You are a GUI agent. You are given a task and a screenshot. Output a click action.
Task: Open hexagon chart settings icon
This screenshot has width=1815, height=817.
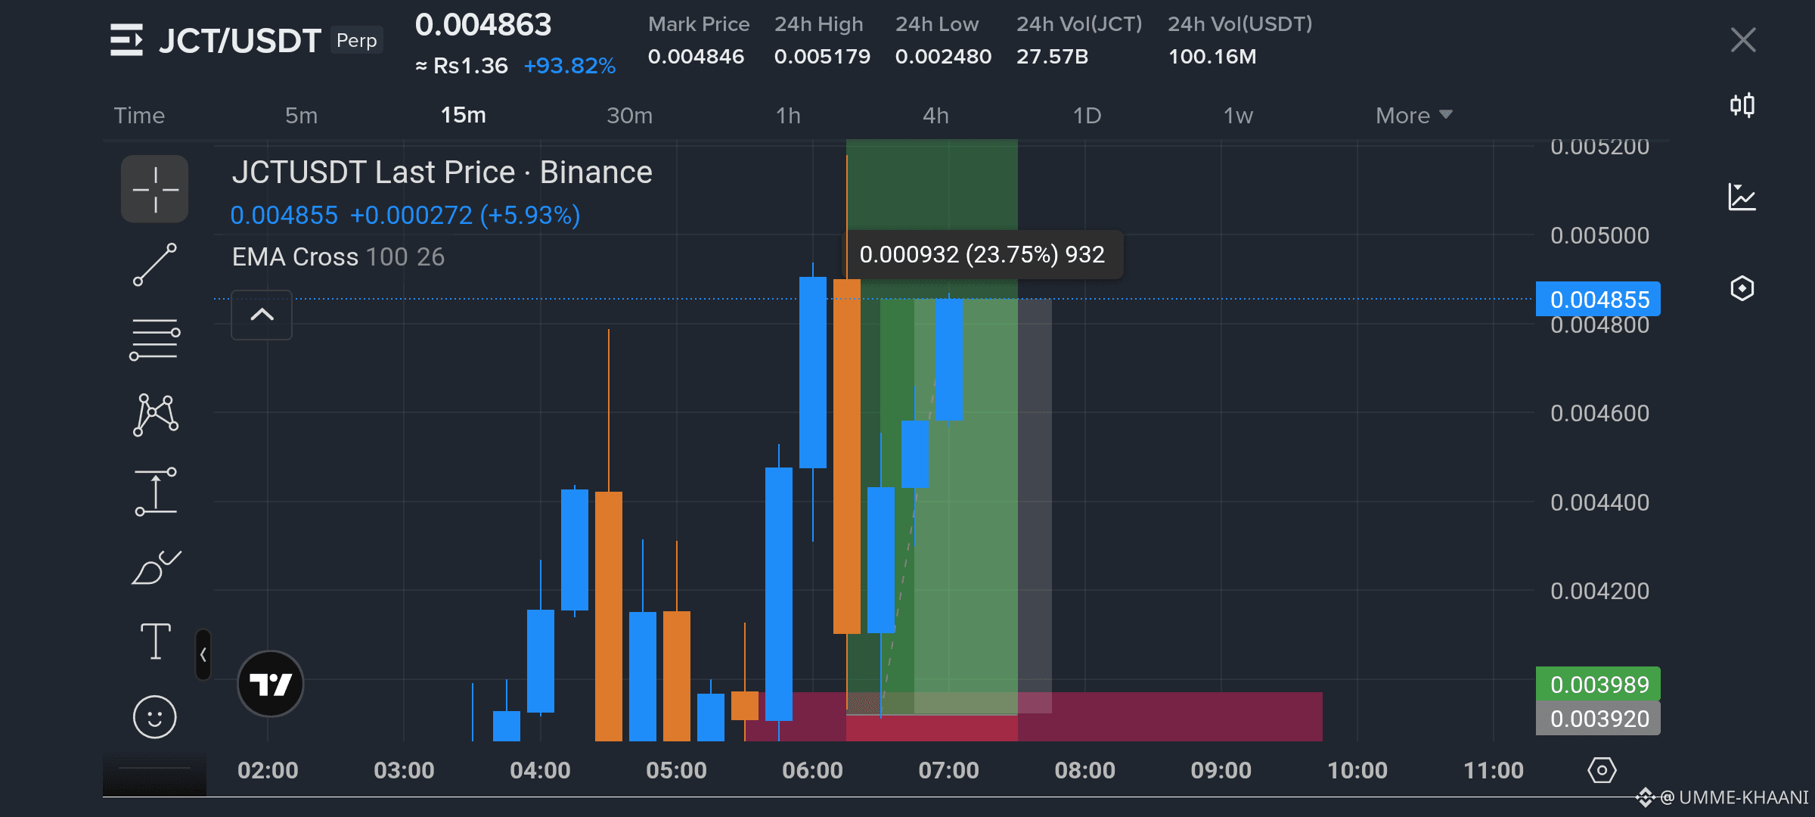[1742, 288]
